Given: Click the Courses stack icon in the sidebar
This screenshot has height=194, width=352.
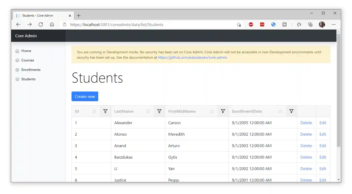Looking at the screenshot, I should (x=17, y=60).
